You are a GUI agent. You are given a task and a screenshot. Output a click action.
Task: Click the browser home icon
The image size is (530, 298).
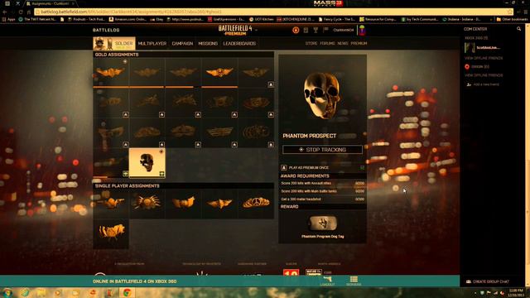click(29, 12)
